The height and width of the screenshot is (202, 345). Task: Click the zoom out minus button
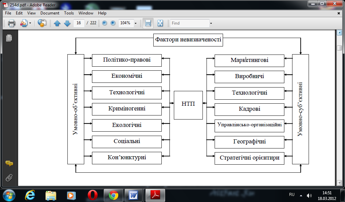pyautogui.click(x=104, y=23)
